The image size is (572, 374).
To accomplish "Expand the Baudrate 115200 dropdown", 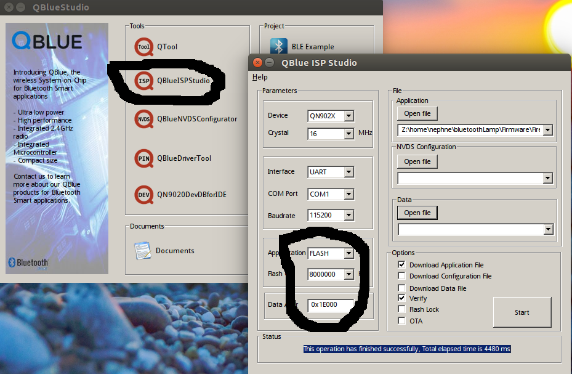I will [x=348, y=215].
